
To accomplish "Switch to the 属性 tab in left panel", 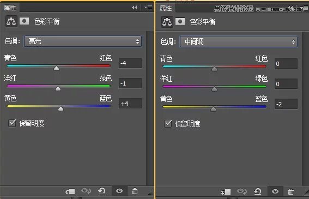I will (x=10, y=8).
